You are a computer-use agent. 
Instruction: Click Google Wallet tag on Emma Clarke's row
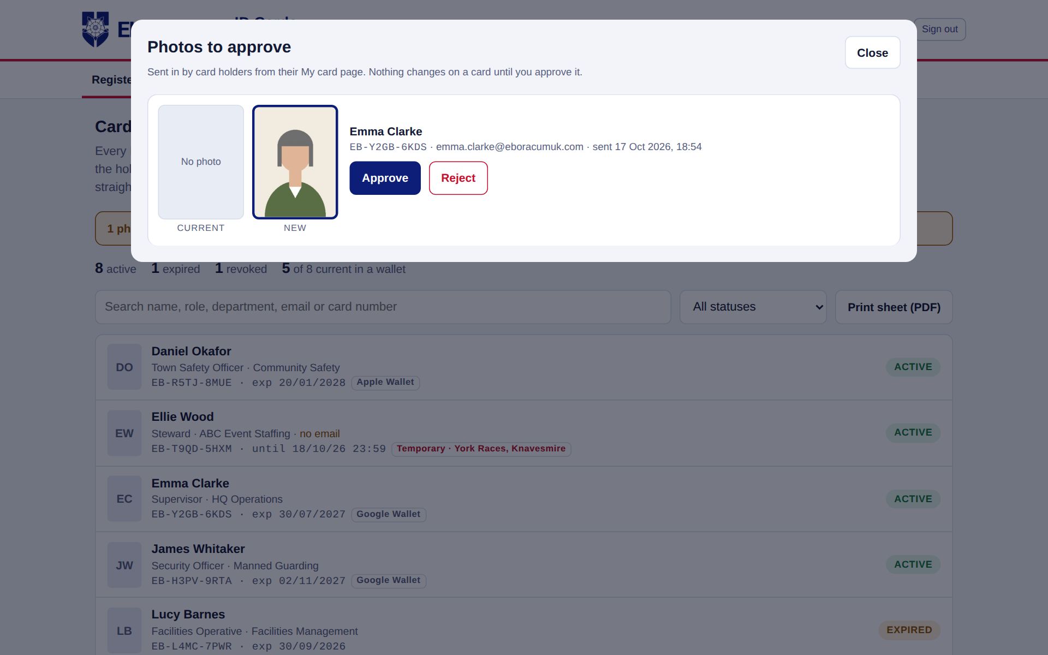(389, 514)
